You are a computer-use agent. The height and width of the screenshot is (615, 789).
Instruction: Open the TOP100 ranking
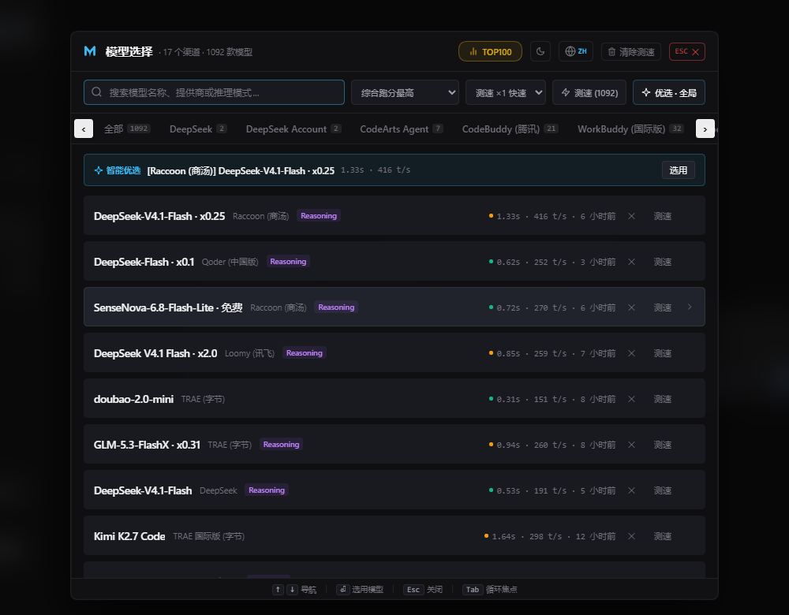tap(490, 51)
